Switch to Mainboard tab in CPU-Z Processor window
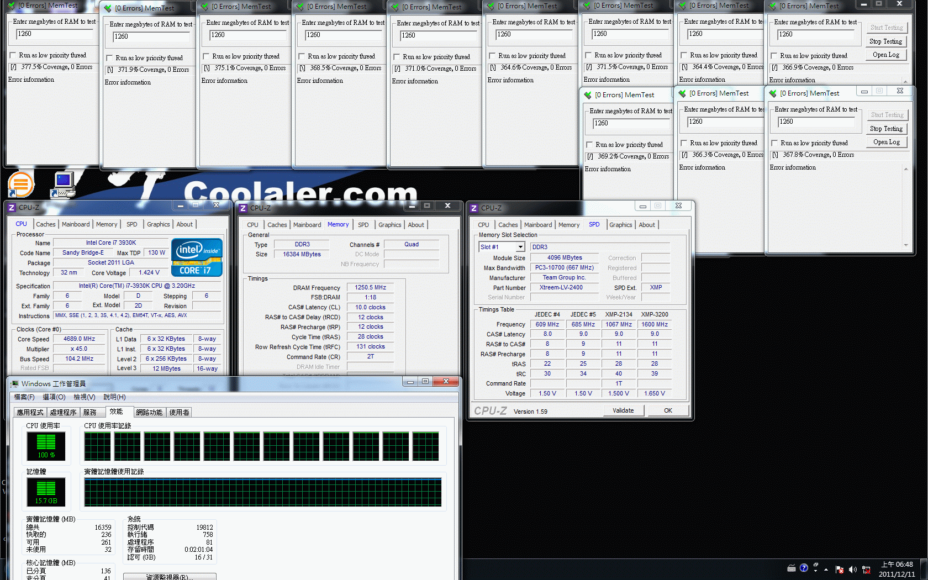Image resolution: width=928 pixels, height=580 pixels. [x=76, y=224]
